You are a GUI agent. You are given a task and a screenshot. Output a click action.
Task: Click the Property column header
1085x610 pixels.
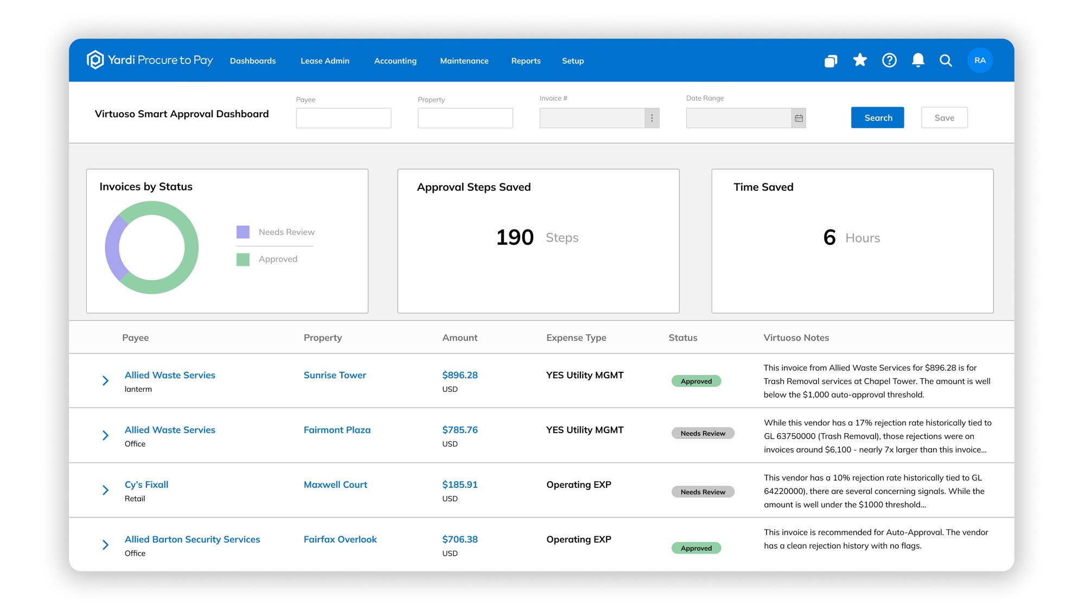pos(323,338)
